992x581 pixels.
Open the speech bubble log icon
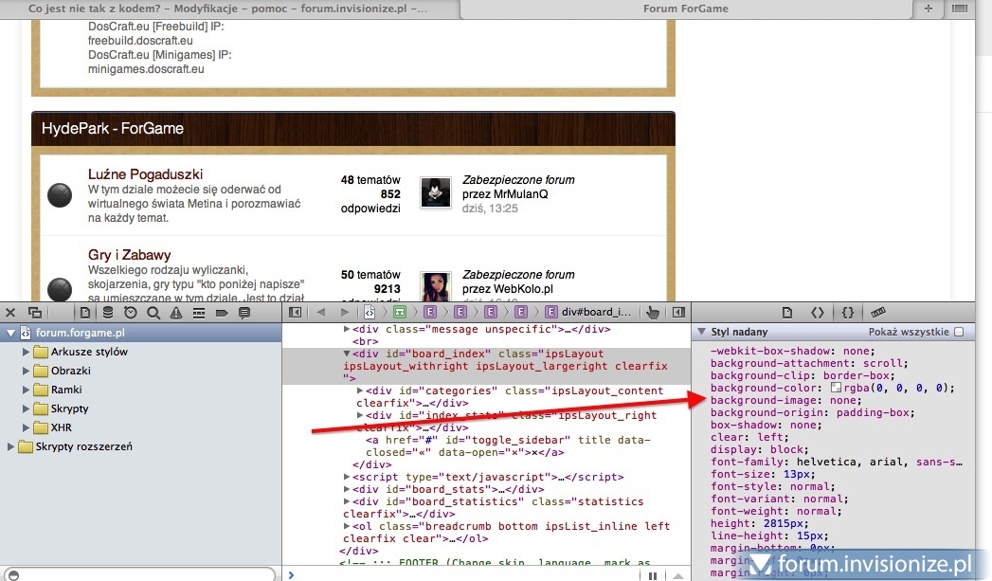tap(243, 312)
